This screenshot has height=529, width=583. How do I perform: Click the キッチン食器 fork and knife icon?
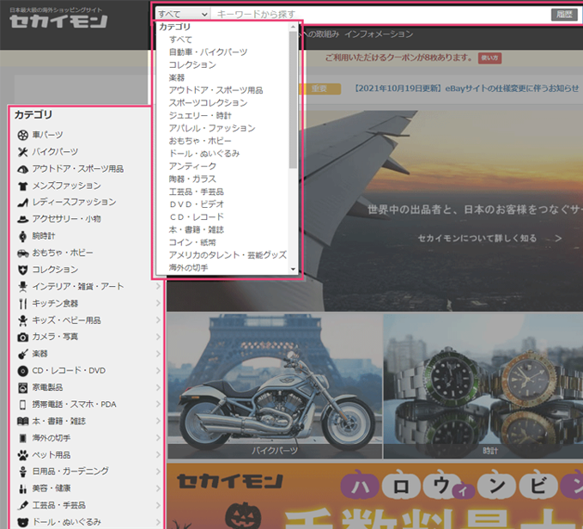[x=22, y=303]
